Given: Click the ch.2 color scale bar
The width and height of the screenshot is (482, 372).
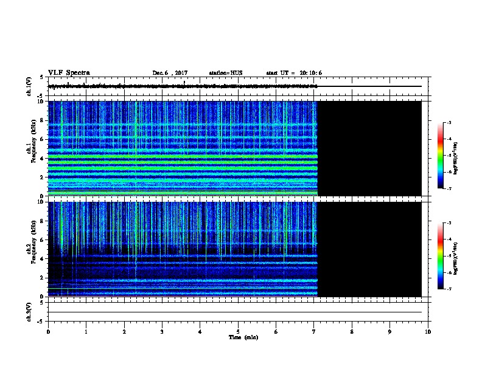Looking at the screenshot, I should [x=440, y=256].
